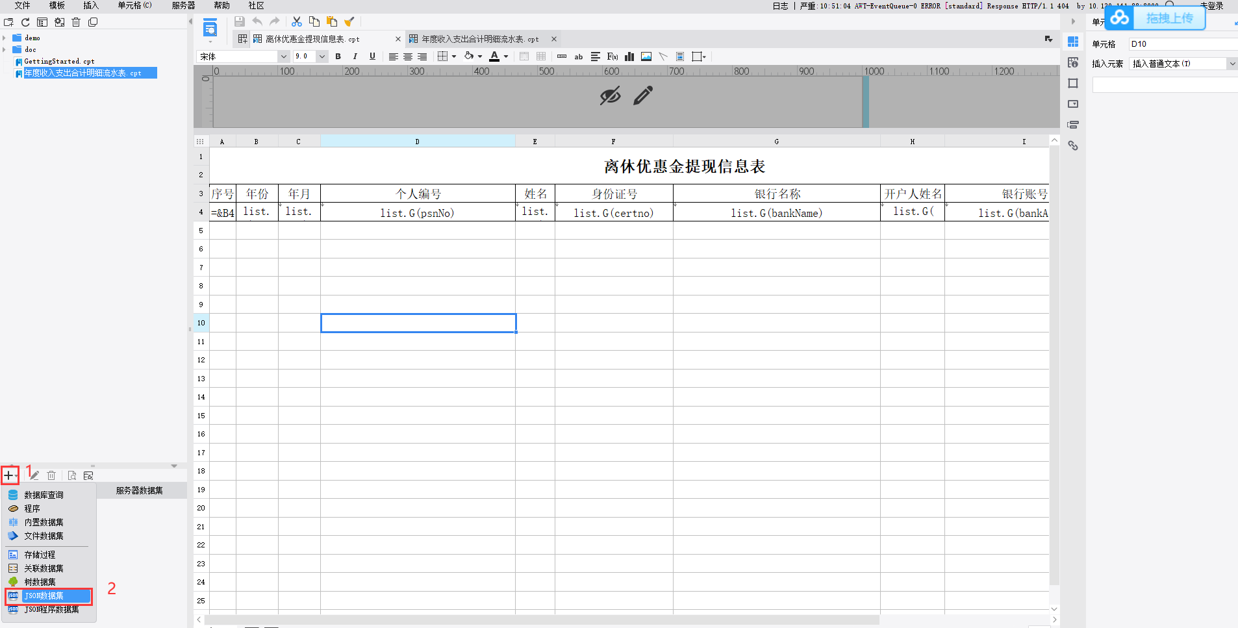Viewport: 1238px width, 628px height.
Task: Insert slope line icon
Action: pyautogui.click(x=663, y=57)
